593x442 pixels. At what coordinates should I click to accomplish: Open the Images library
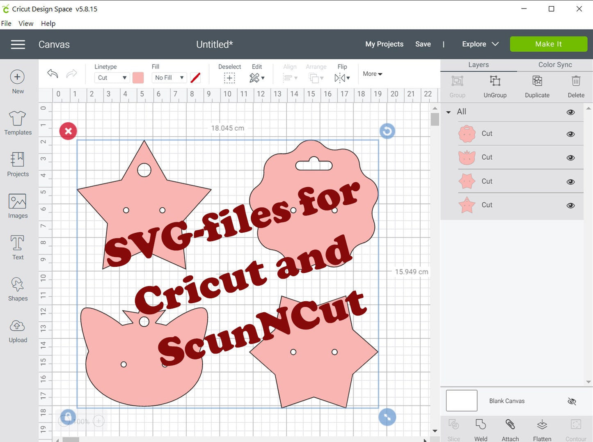[x=18, y=206]
